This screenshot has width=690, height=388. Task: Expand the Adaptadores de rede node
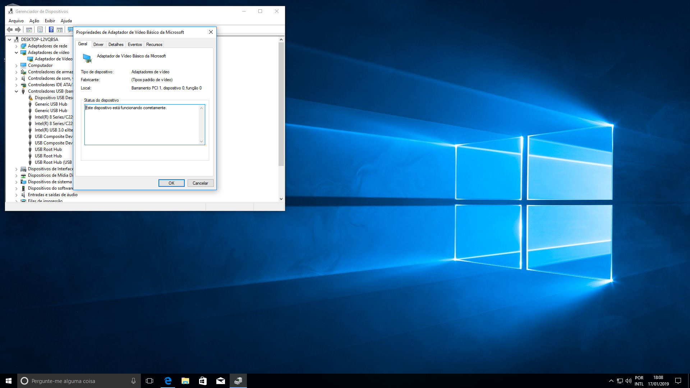click(x=16, y=46)
